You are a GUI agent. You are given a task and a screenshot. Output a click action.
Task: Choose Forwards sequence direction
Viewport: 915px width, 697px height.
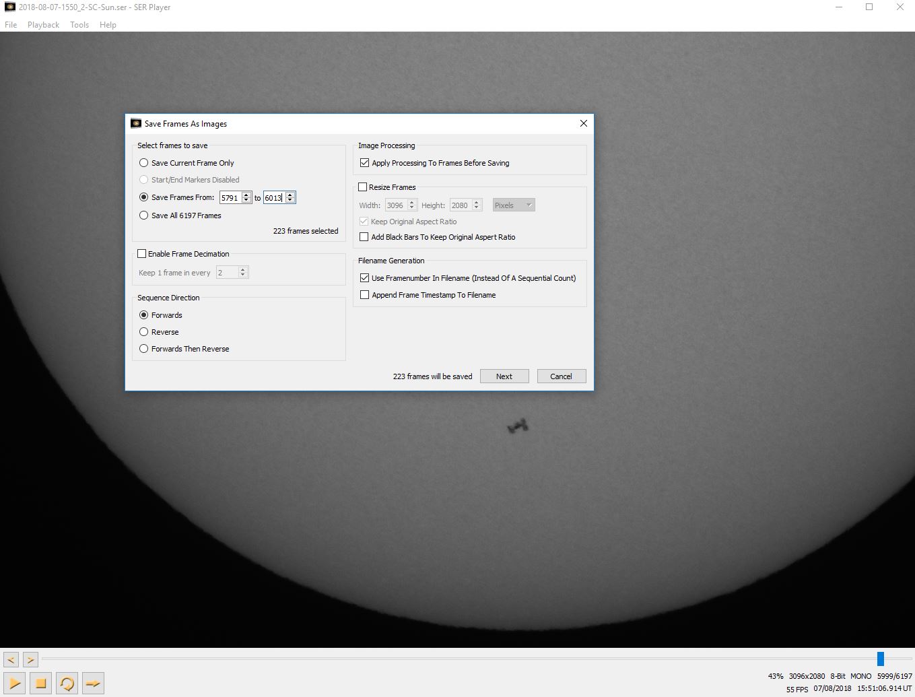(x=160, y=315)
